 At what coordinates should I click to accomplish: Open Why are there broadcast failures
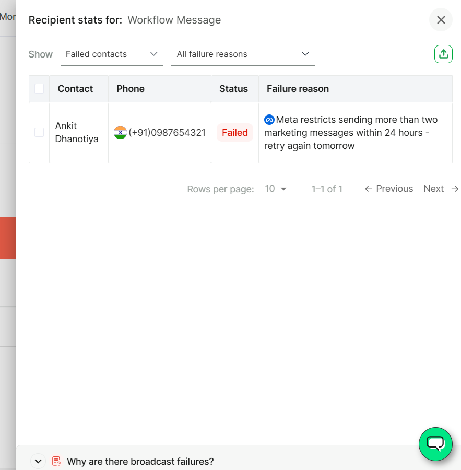(x=140, y=461)
